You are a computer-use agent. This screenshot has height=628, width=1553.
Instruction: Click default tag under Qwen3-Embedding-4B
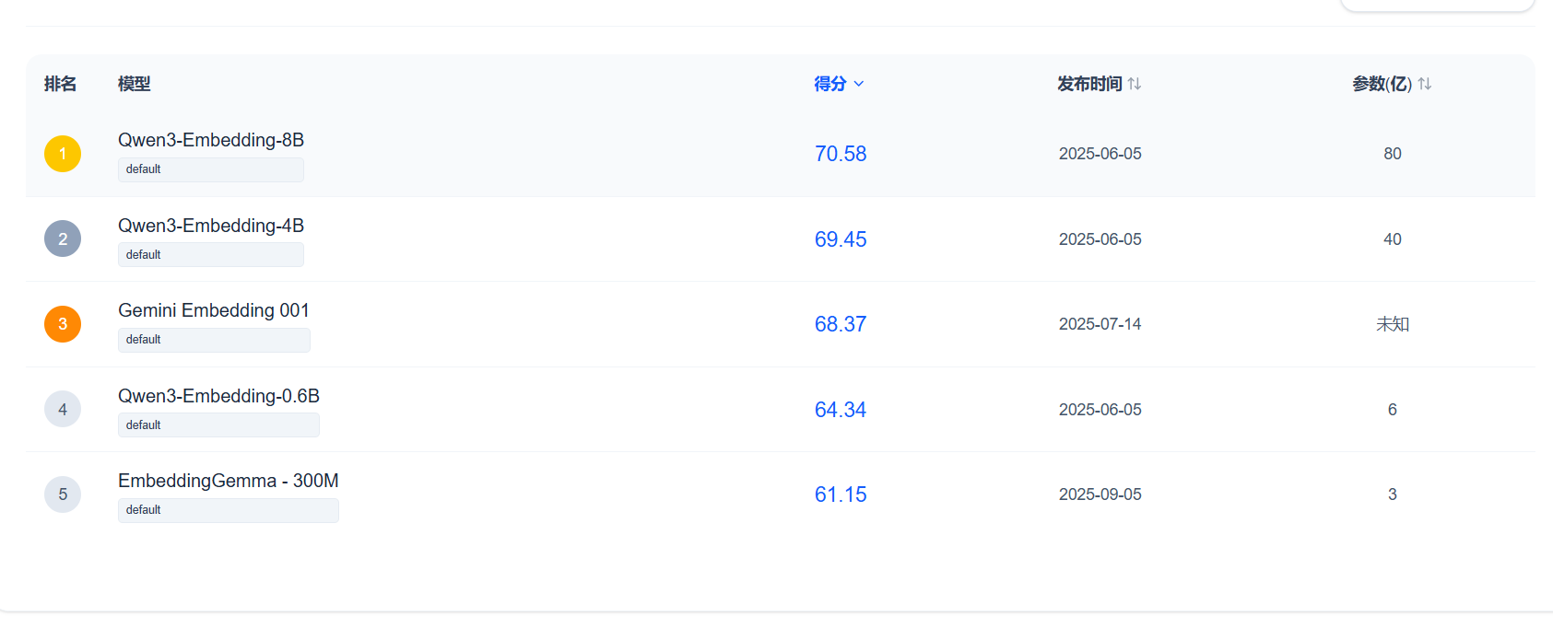pyautogui.click(x=211, y=255)
